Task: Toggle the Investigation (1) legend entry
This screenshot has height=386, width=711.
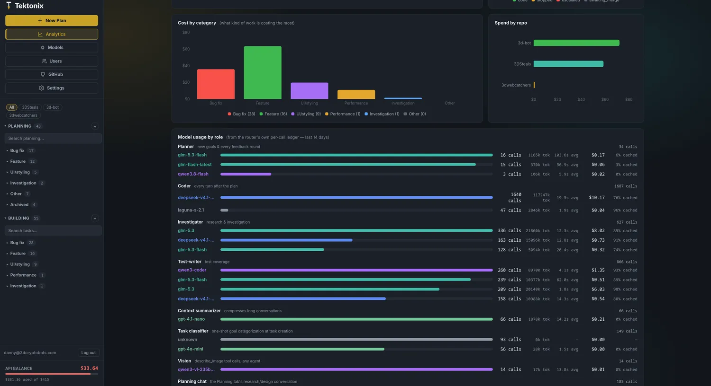Action: [382, 114]
